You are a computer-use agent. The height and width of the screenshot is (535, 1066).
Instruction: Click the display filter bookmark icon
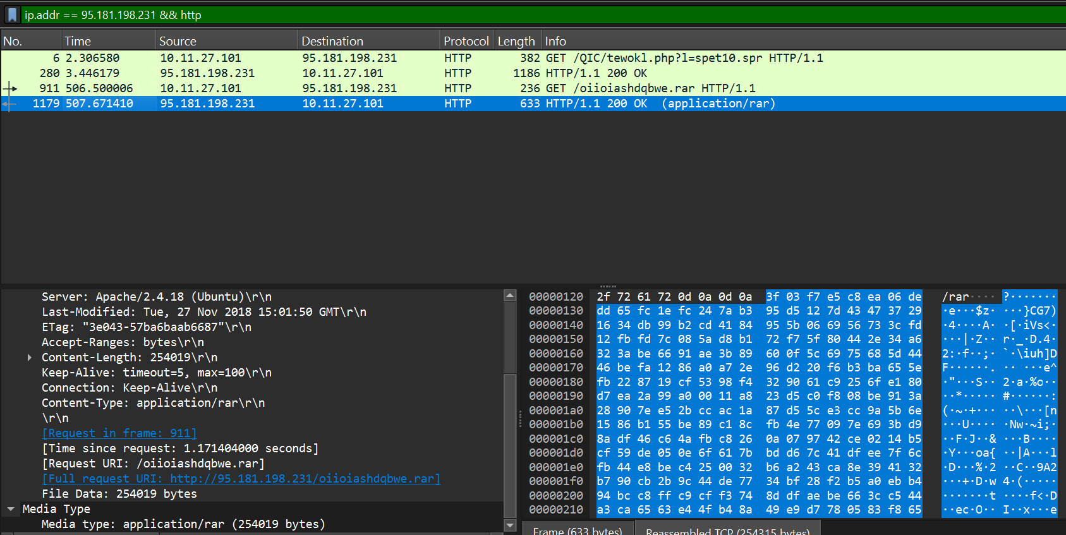tap(11, 15)
